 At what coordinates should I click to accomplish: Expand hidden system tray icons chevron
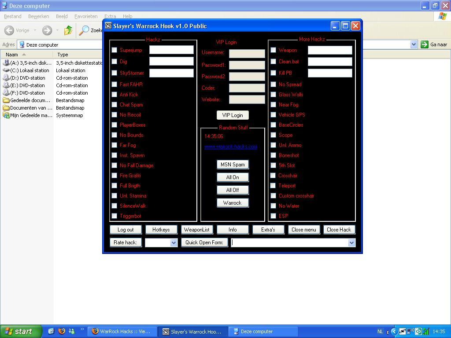point(394,331)
